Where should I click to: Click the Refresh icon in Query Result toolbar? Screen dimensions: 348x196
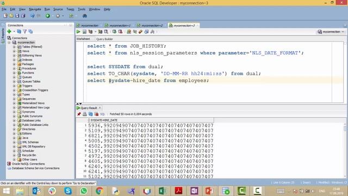tap(91, 114)
